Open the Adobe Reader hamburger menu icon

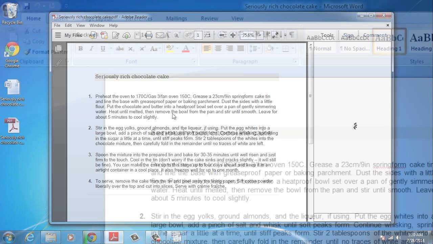[58, 35]
